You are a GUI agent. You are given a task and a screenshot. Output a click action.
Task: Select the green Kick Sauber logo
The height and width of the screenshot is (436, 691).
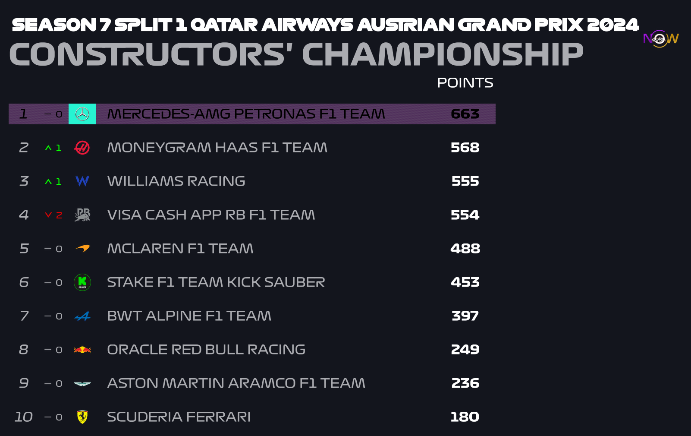(x=82, y=282)
